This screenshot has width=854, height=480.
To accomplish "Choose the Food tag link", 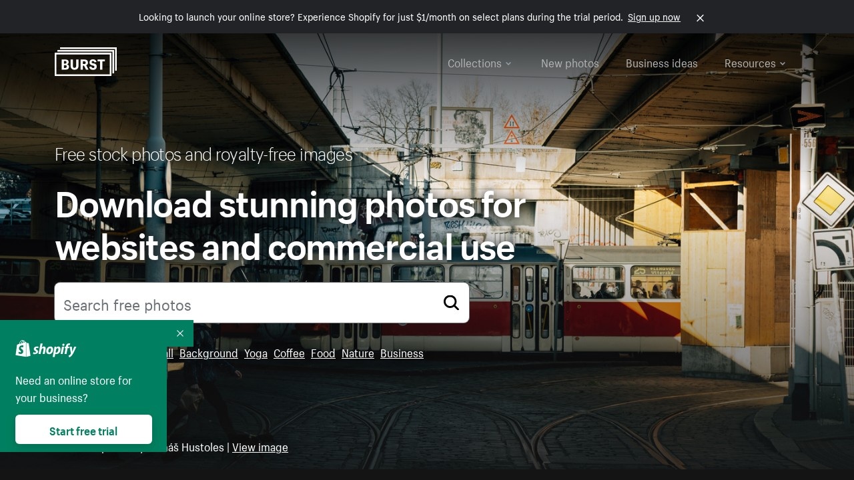I will click(x=323, y=353).
